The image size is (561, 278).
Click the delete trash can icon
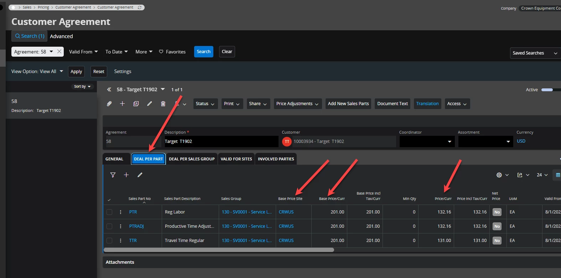[163, 104]
